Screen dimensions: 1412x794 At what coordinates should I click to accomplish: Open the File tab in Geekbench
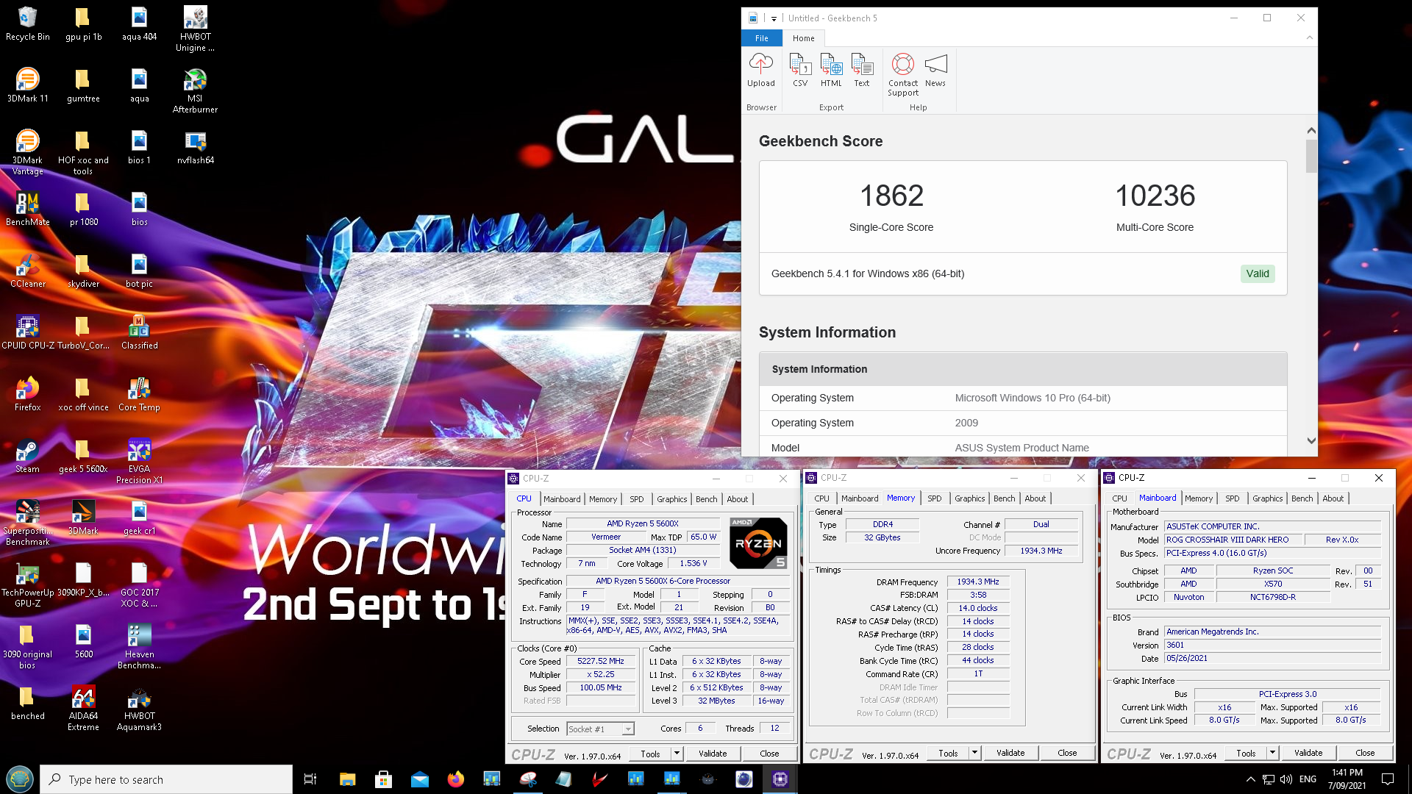pyautogui.click(x=762, y=38)
